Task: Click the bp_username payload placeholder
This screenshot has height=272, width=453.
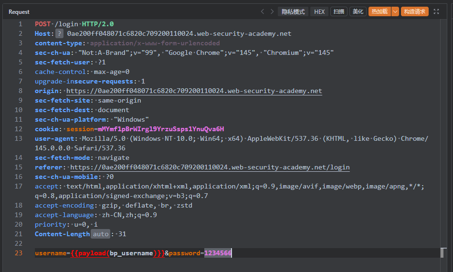Action: click(131, 253)
